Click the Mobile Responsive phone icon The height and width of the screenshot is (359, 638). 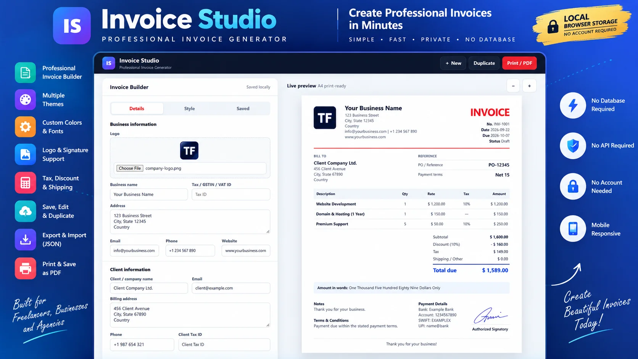click(573, 229)
